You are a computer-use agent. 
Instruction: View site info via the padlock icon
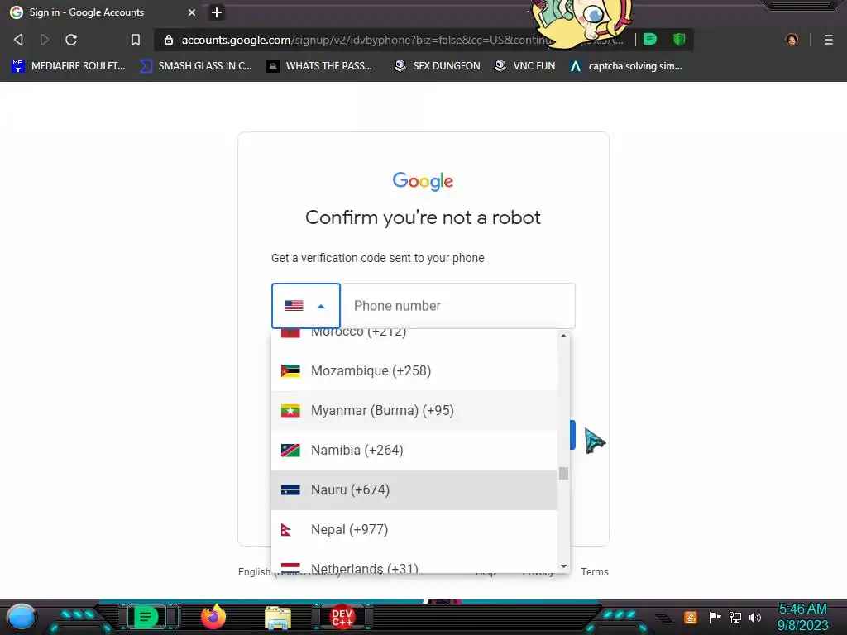pos(169,40)
